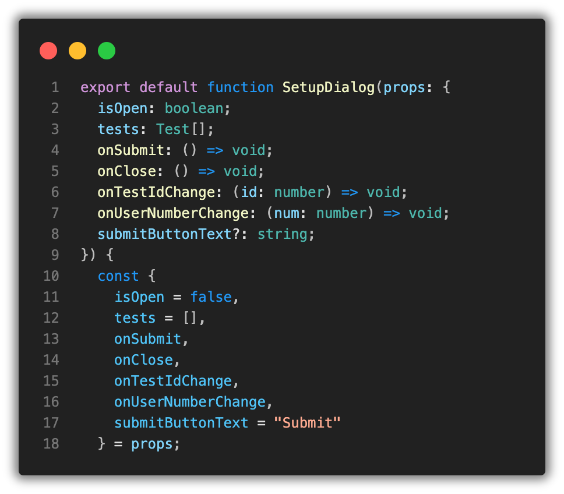Screen dimensions: 564x494
Task: Click line number 18 in the gutter
Action: tap(51, 444)
